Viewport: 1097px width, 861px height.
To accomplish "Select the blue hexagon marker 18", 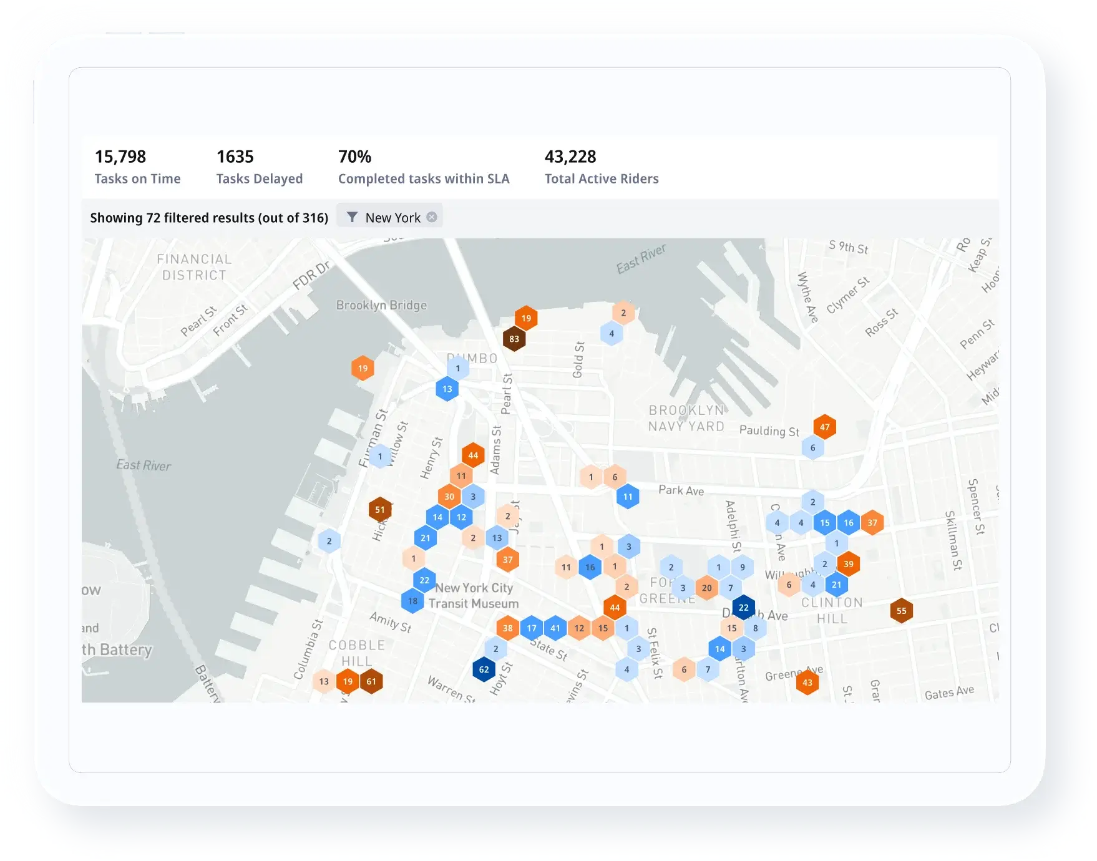I will pyautogui.click(x=412, y=601).
